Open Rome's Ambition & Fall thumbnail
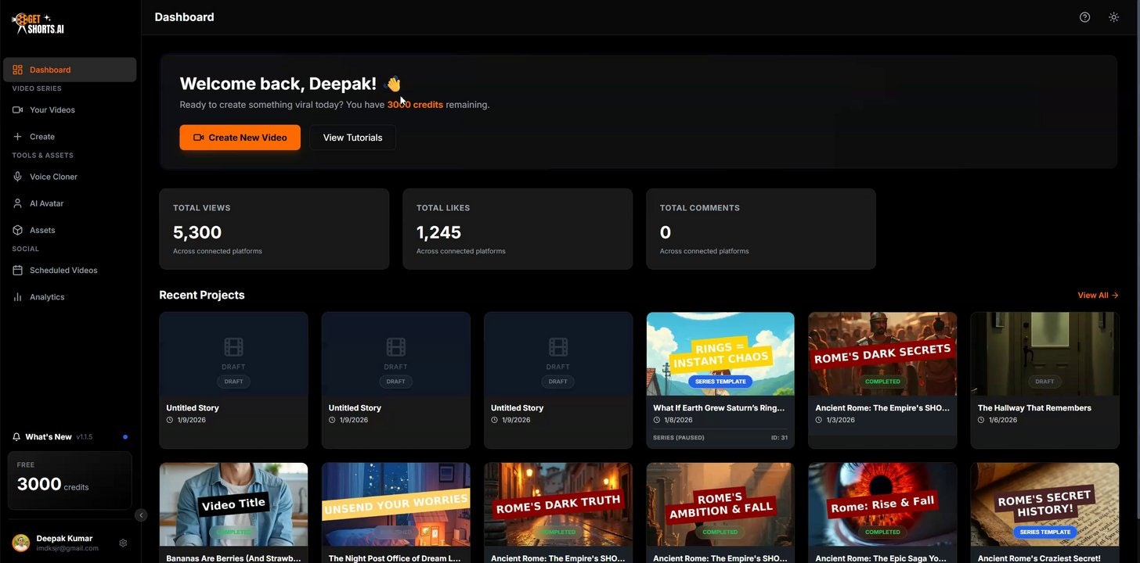This screenshot has width=1140, height=563. 720,504
